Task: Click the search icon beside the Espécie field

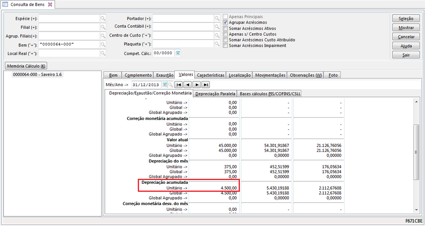Action: (103, 19)
